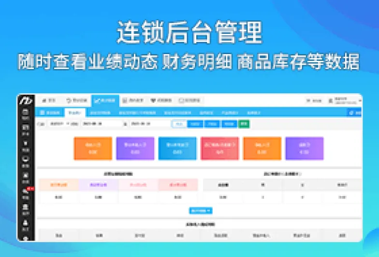This screenshot has height=257, width=379.
Task: Click the white outlined button before the blue buttons
Action: click(x=179, y=124)
